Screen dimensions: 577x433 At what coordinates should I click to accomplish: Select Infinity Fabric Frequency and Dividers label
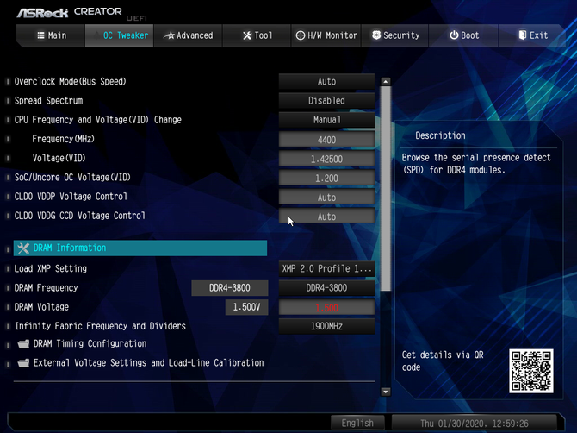tap(100, 326)
